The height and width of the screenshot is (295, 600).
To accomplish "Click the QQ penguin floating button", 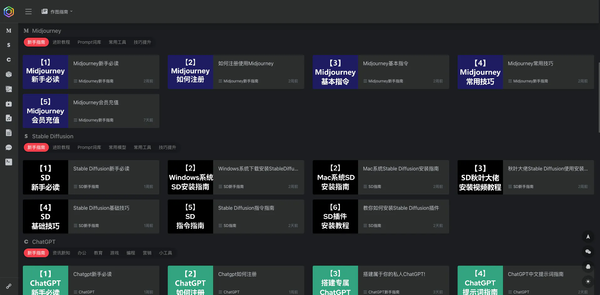I will pos(588,267).
